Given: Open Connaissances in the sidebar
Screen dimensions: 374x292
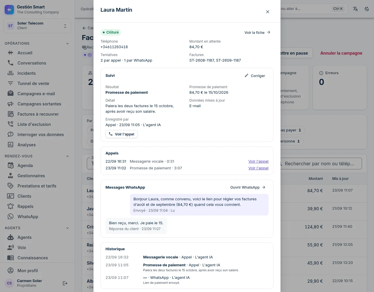Looking at the screenshot, I should coord(37,258).
